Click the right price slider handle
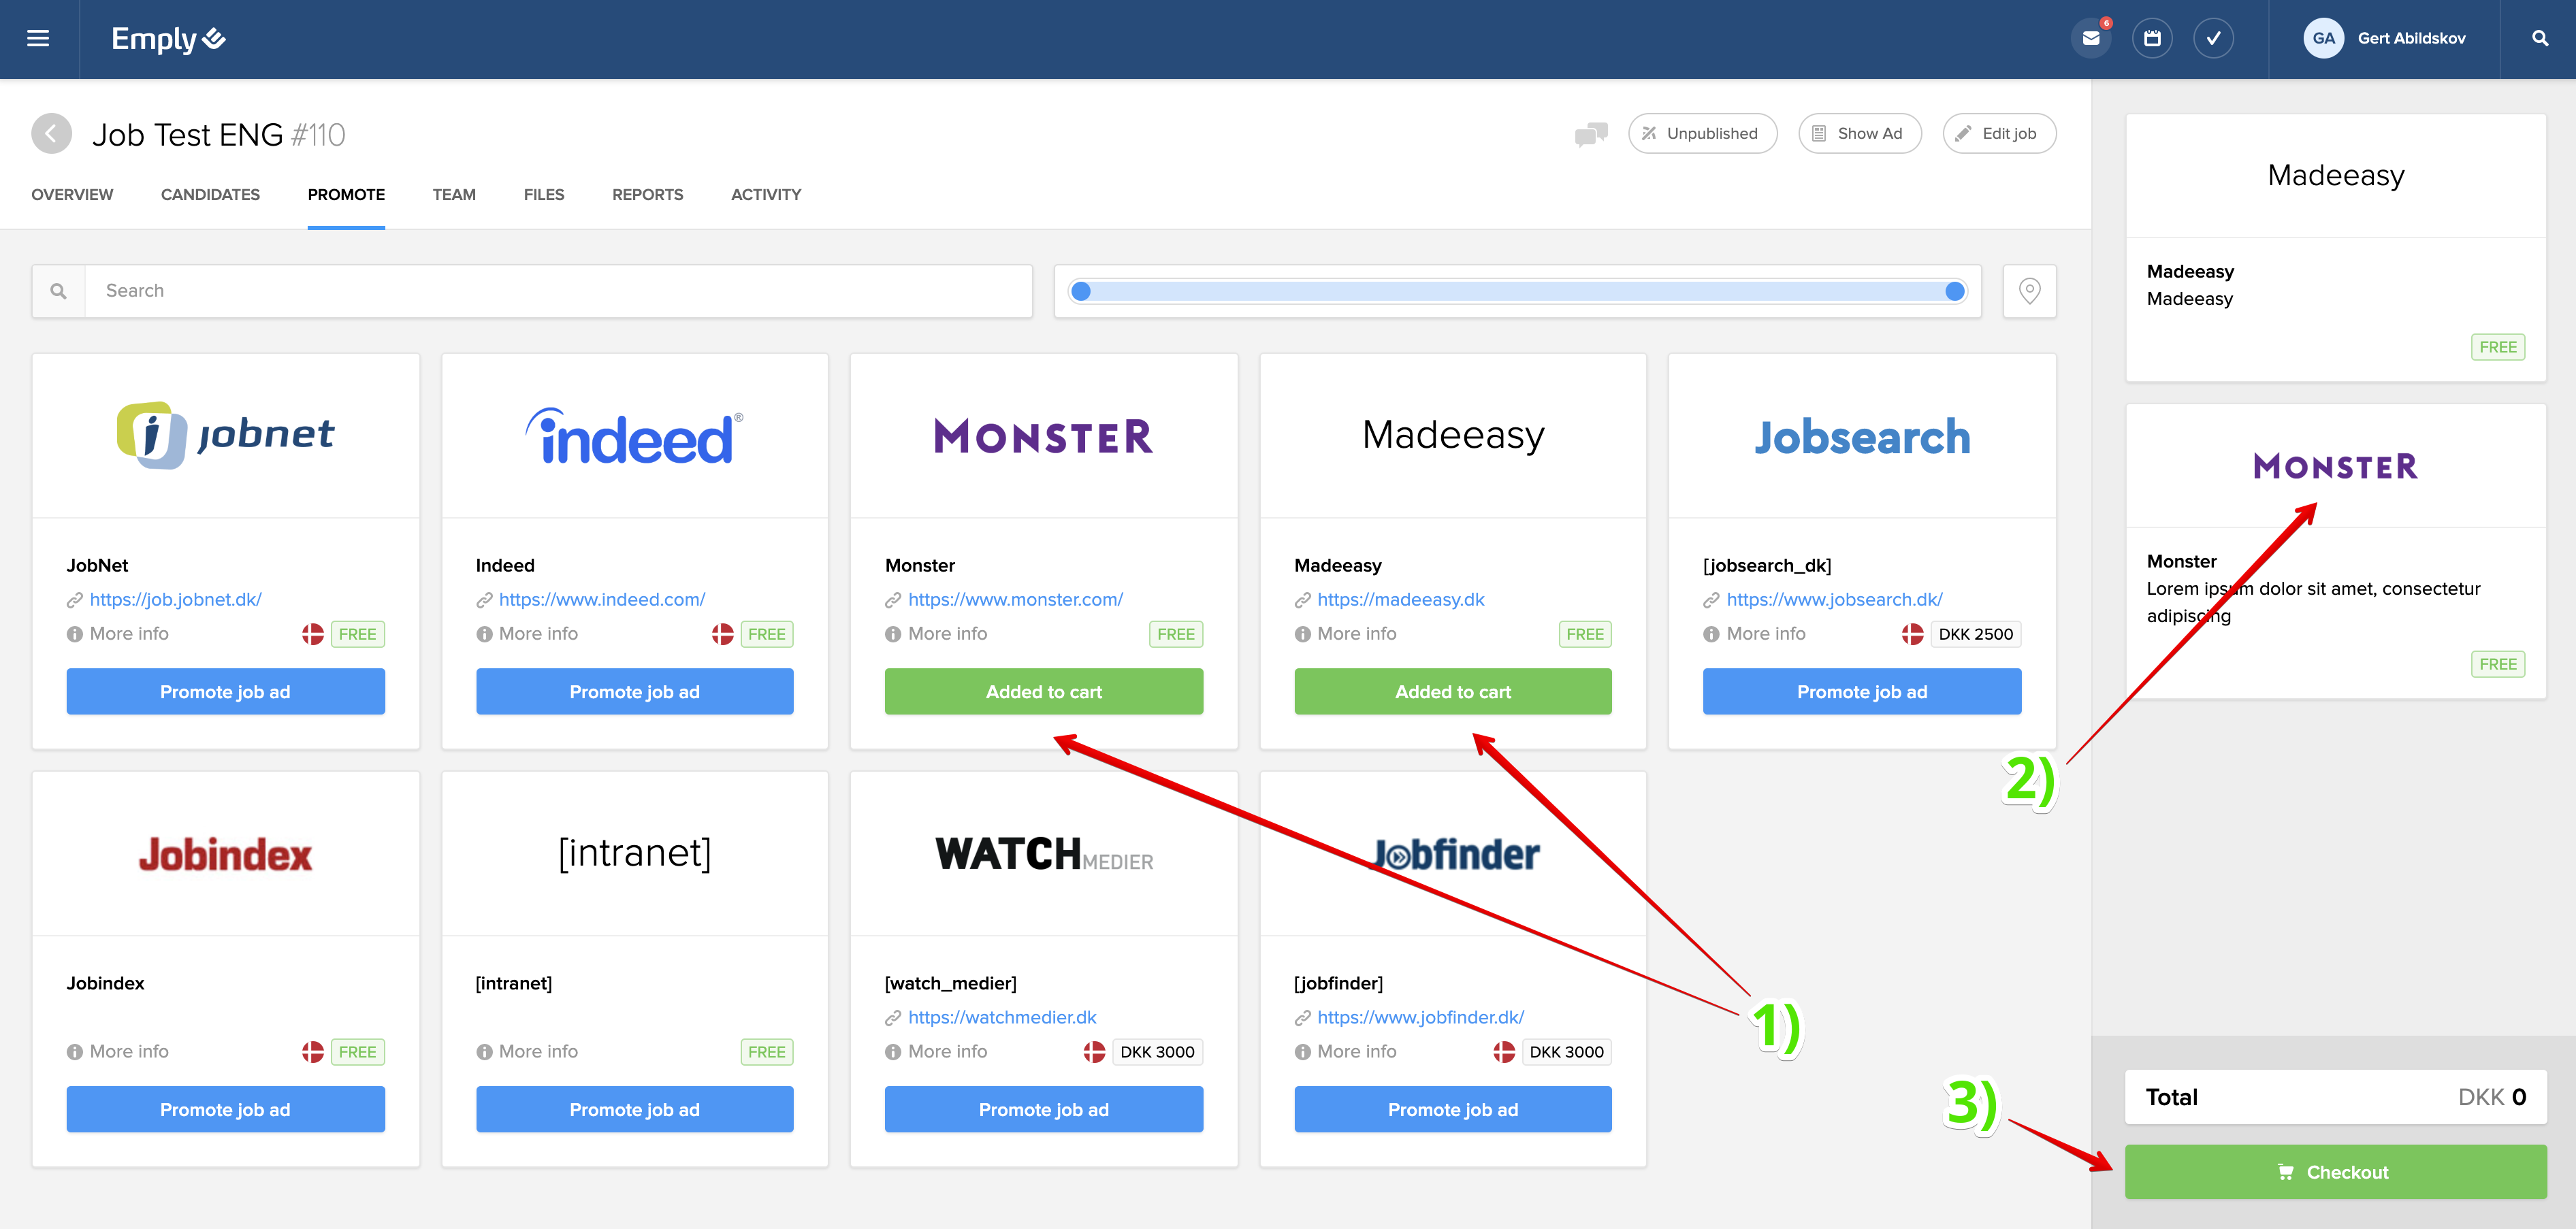Viewport: 2576px width, 1229px height. [1954, 292]
